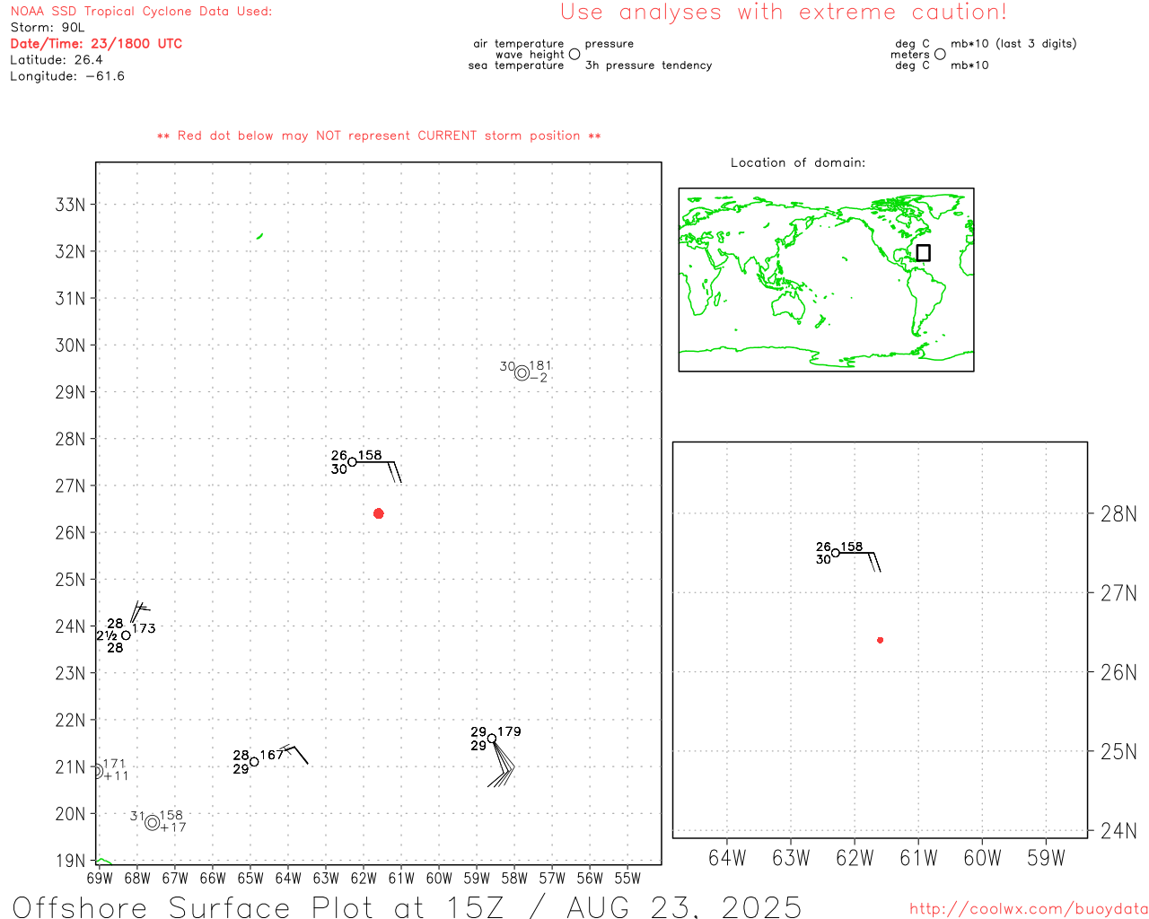Click the wave height value '2½'

[x=107, y=635]
